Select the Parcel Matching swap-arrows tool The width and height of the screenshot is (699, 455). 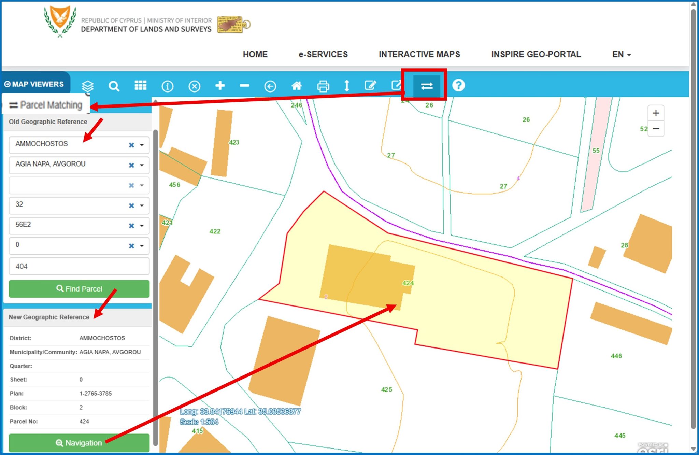[x=426, y=86]
